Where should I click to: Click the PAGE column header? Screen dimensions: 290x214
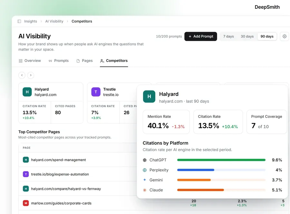click(x=27, y=148)
